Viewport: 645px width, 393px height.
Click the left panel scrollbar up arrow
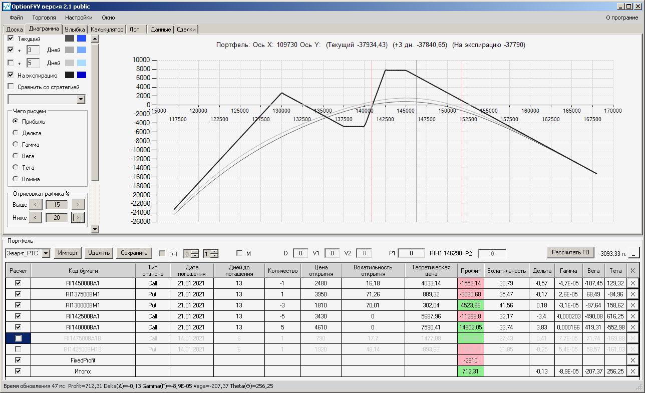pyautogui.click(x=95, y=39)
